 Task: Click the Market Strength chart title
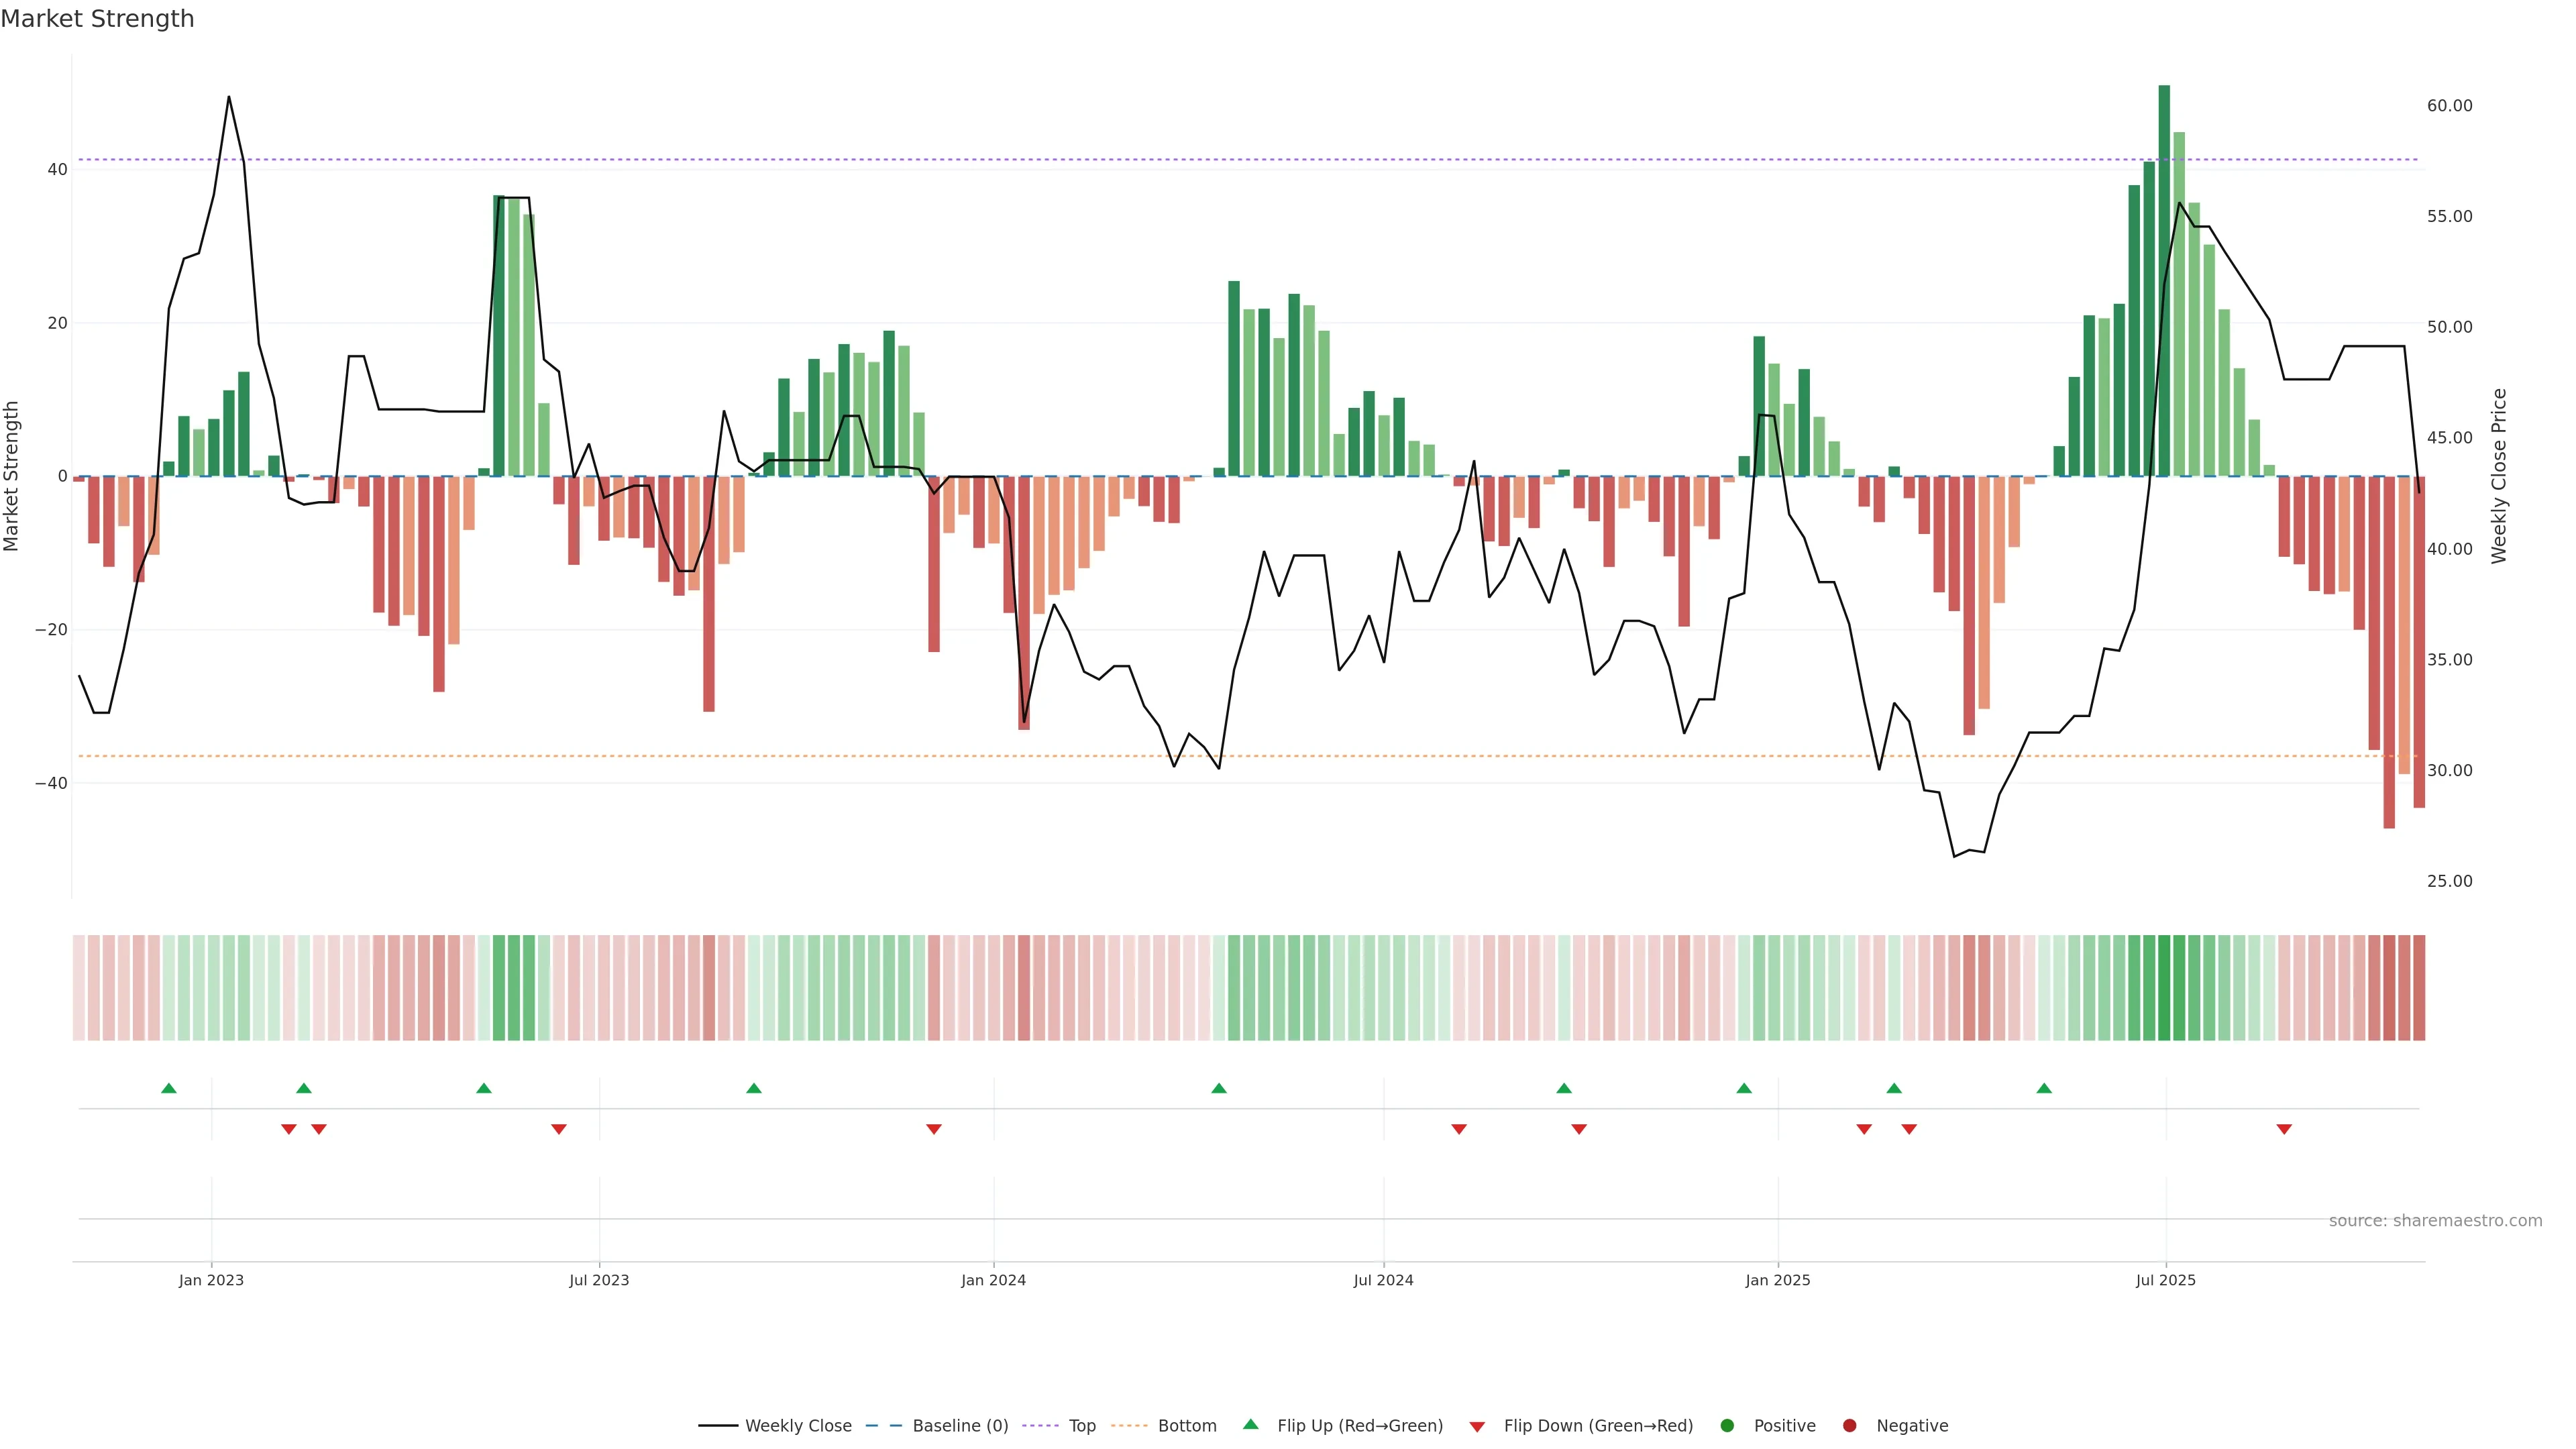pyautogui.click(x=97, y=19)
